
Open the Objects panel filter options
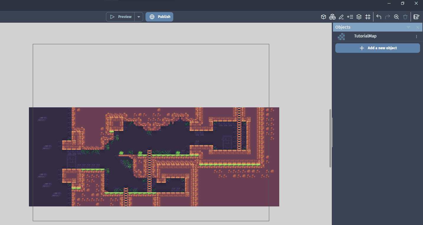tap(409, 27)
